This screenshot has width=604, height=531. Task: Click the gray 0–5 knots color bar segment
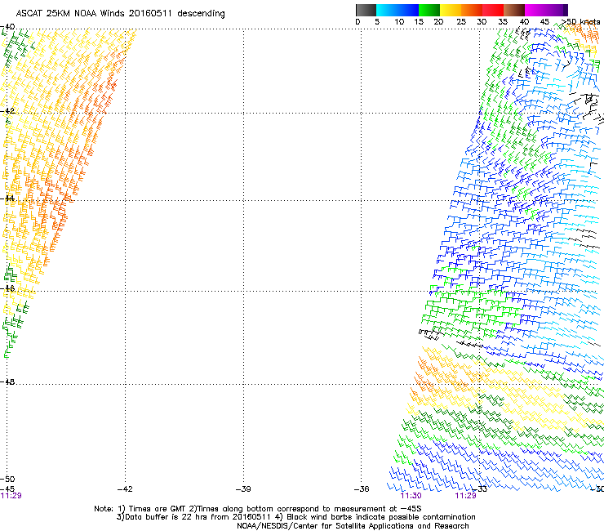pos(366,10)
